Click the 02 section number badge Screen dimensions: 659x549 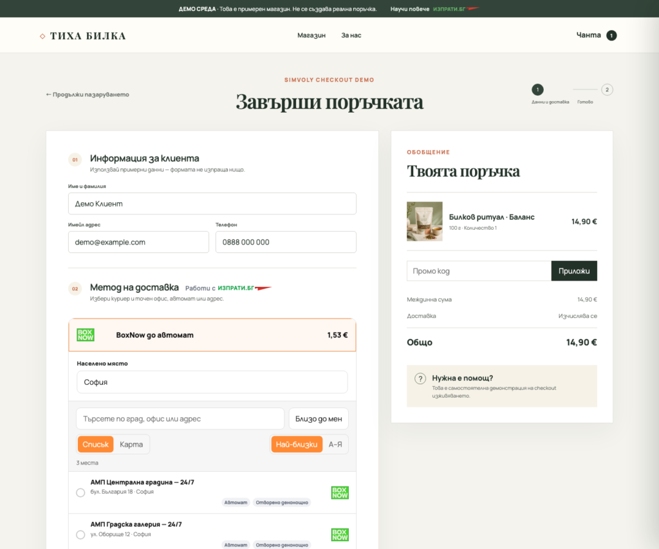coord(75,289)
